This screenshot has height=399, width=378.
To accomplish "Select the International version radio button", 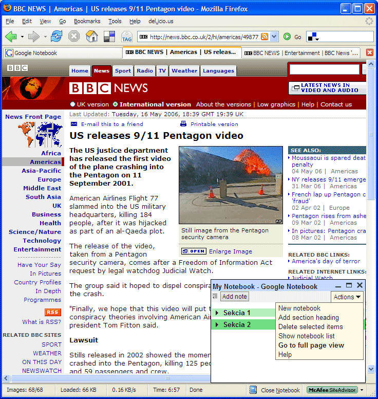I will point(116,104).
